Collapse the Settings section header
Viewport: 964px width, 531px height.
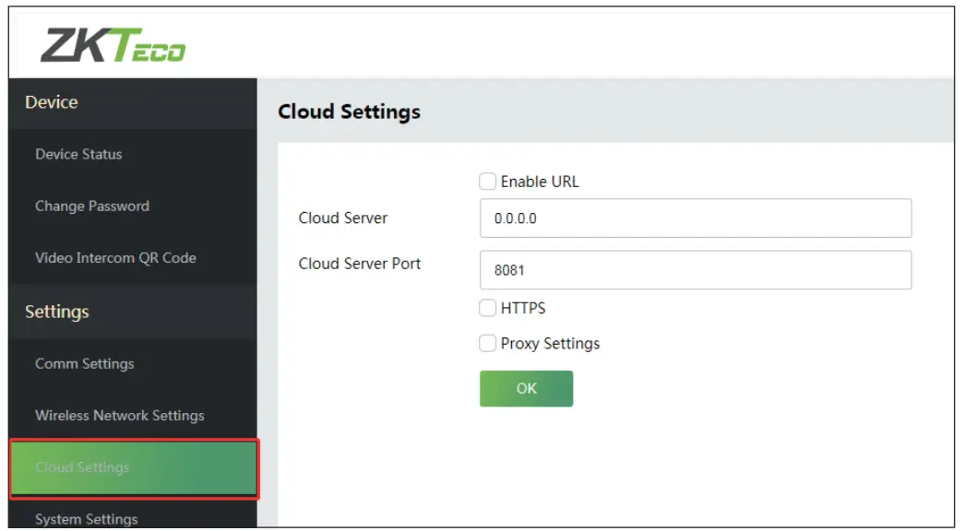pyautogui.click(x=55, y=312)
